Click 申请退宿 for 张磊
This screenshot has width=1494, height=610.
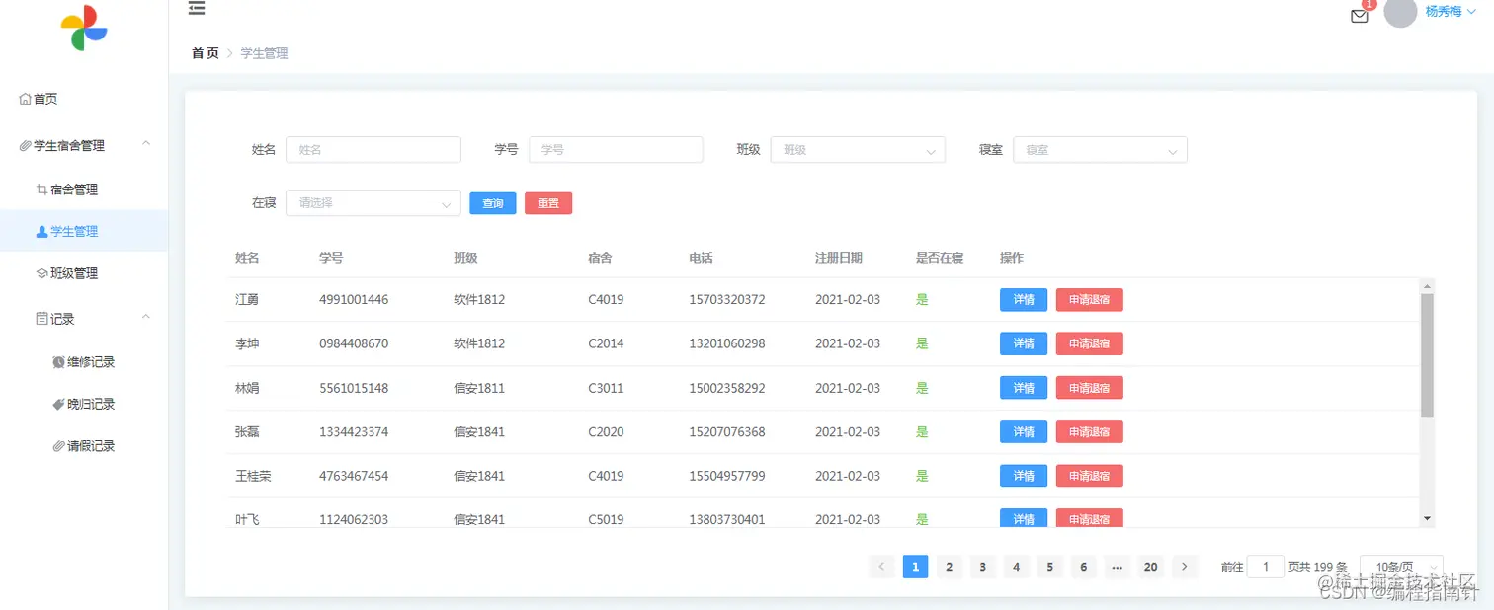[1090, 431]
